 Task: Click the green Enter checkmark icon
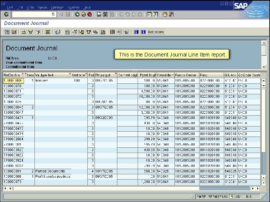pos(6,14)
